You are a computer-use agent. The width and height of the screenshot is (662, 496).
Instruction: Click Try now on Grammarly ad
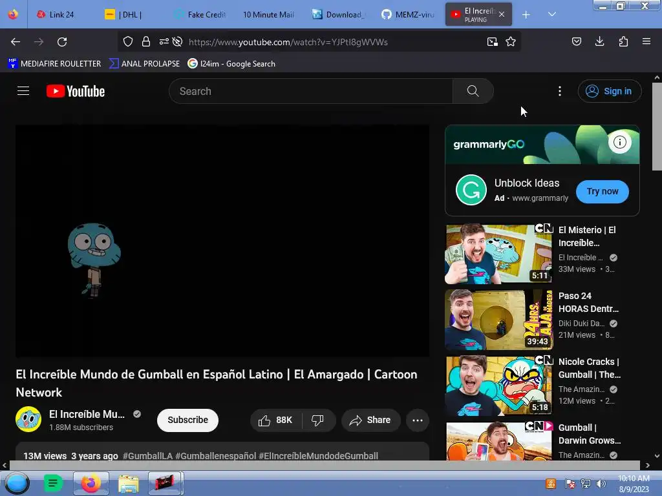click(603, 191)
